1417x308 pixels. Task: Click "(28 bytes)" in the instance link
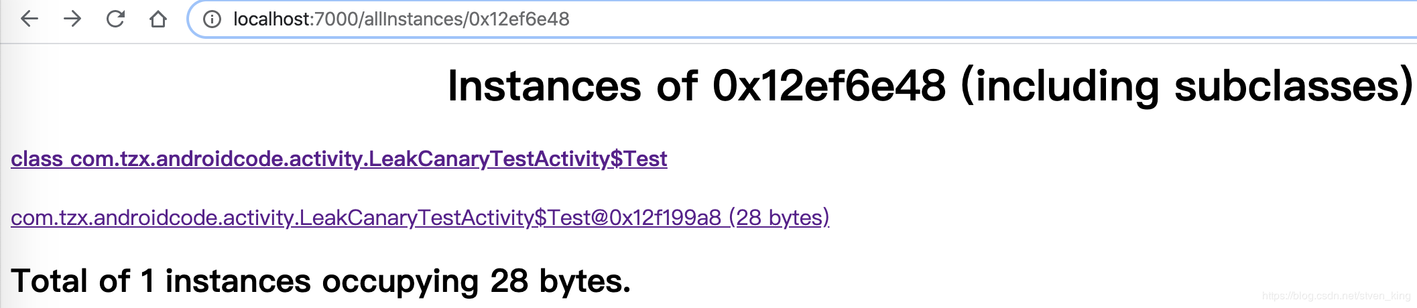pos(779,218)
